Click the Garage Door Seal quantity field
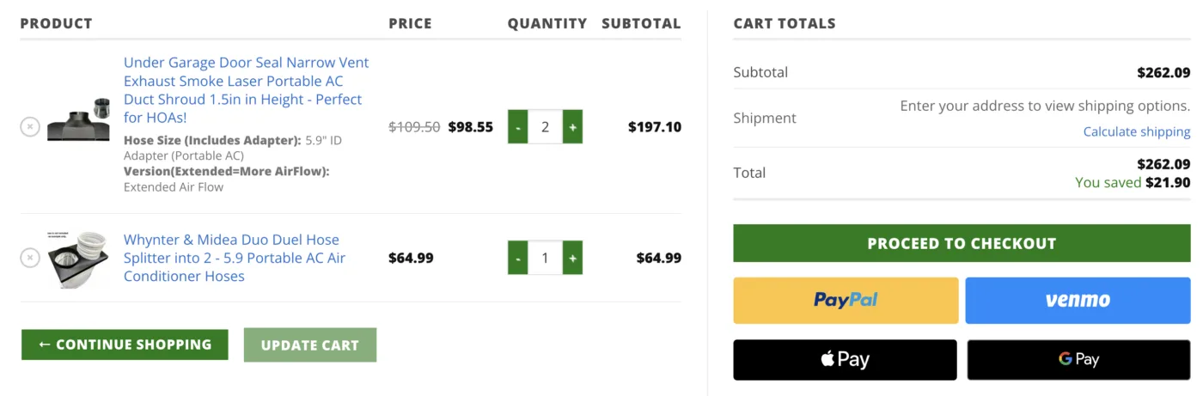1203x396 pixels. click(x=545, y=127)
